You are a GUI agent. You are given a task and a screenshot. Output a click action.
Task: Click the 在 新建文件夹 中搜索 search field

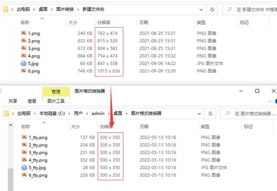click(x=250, y=10)
